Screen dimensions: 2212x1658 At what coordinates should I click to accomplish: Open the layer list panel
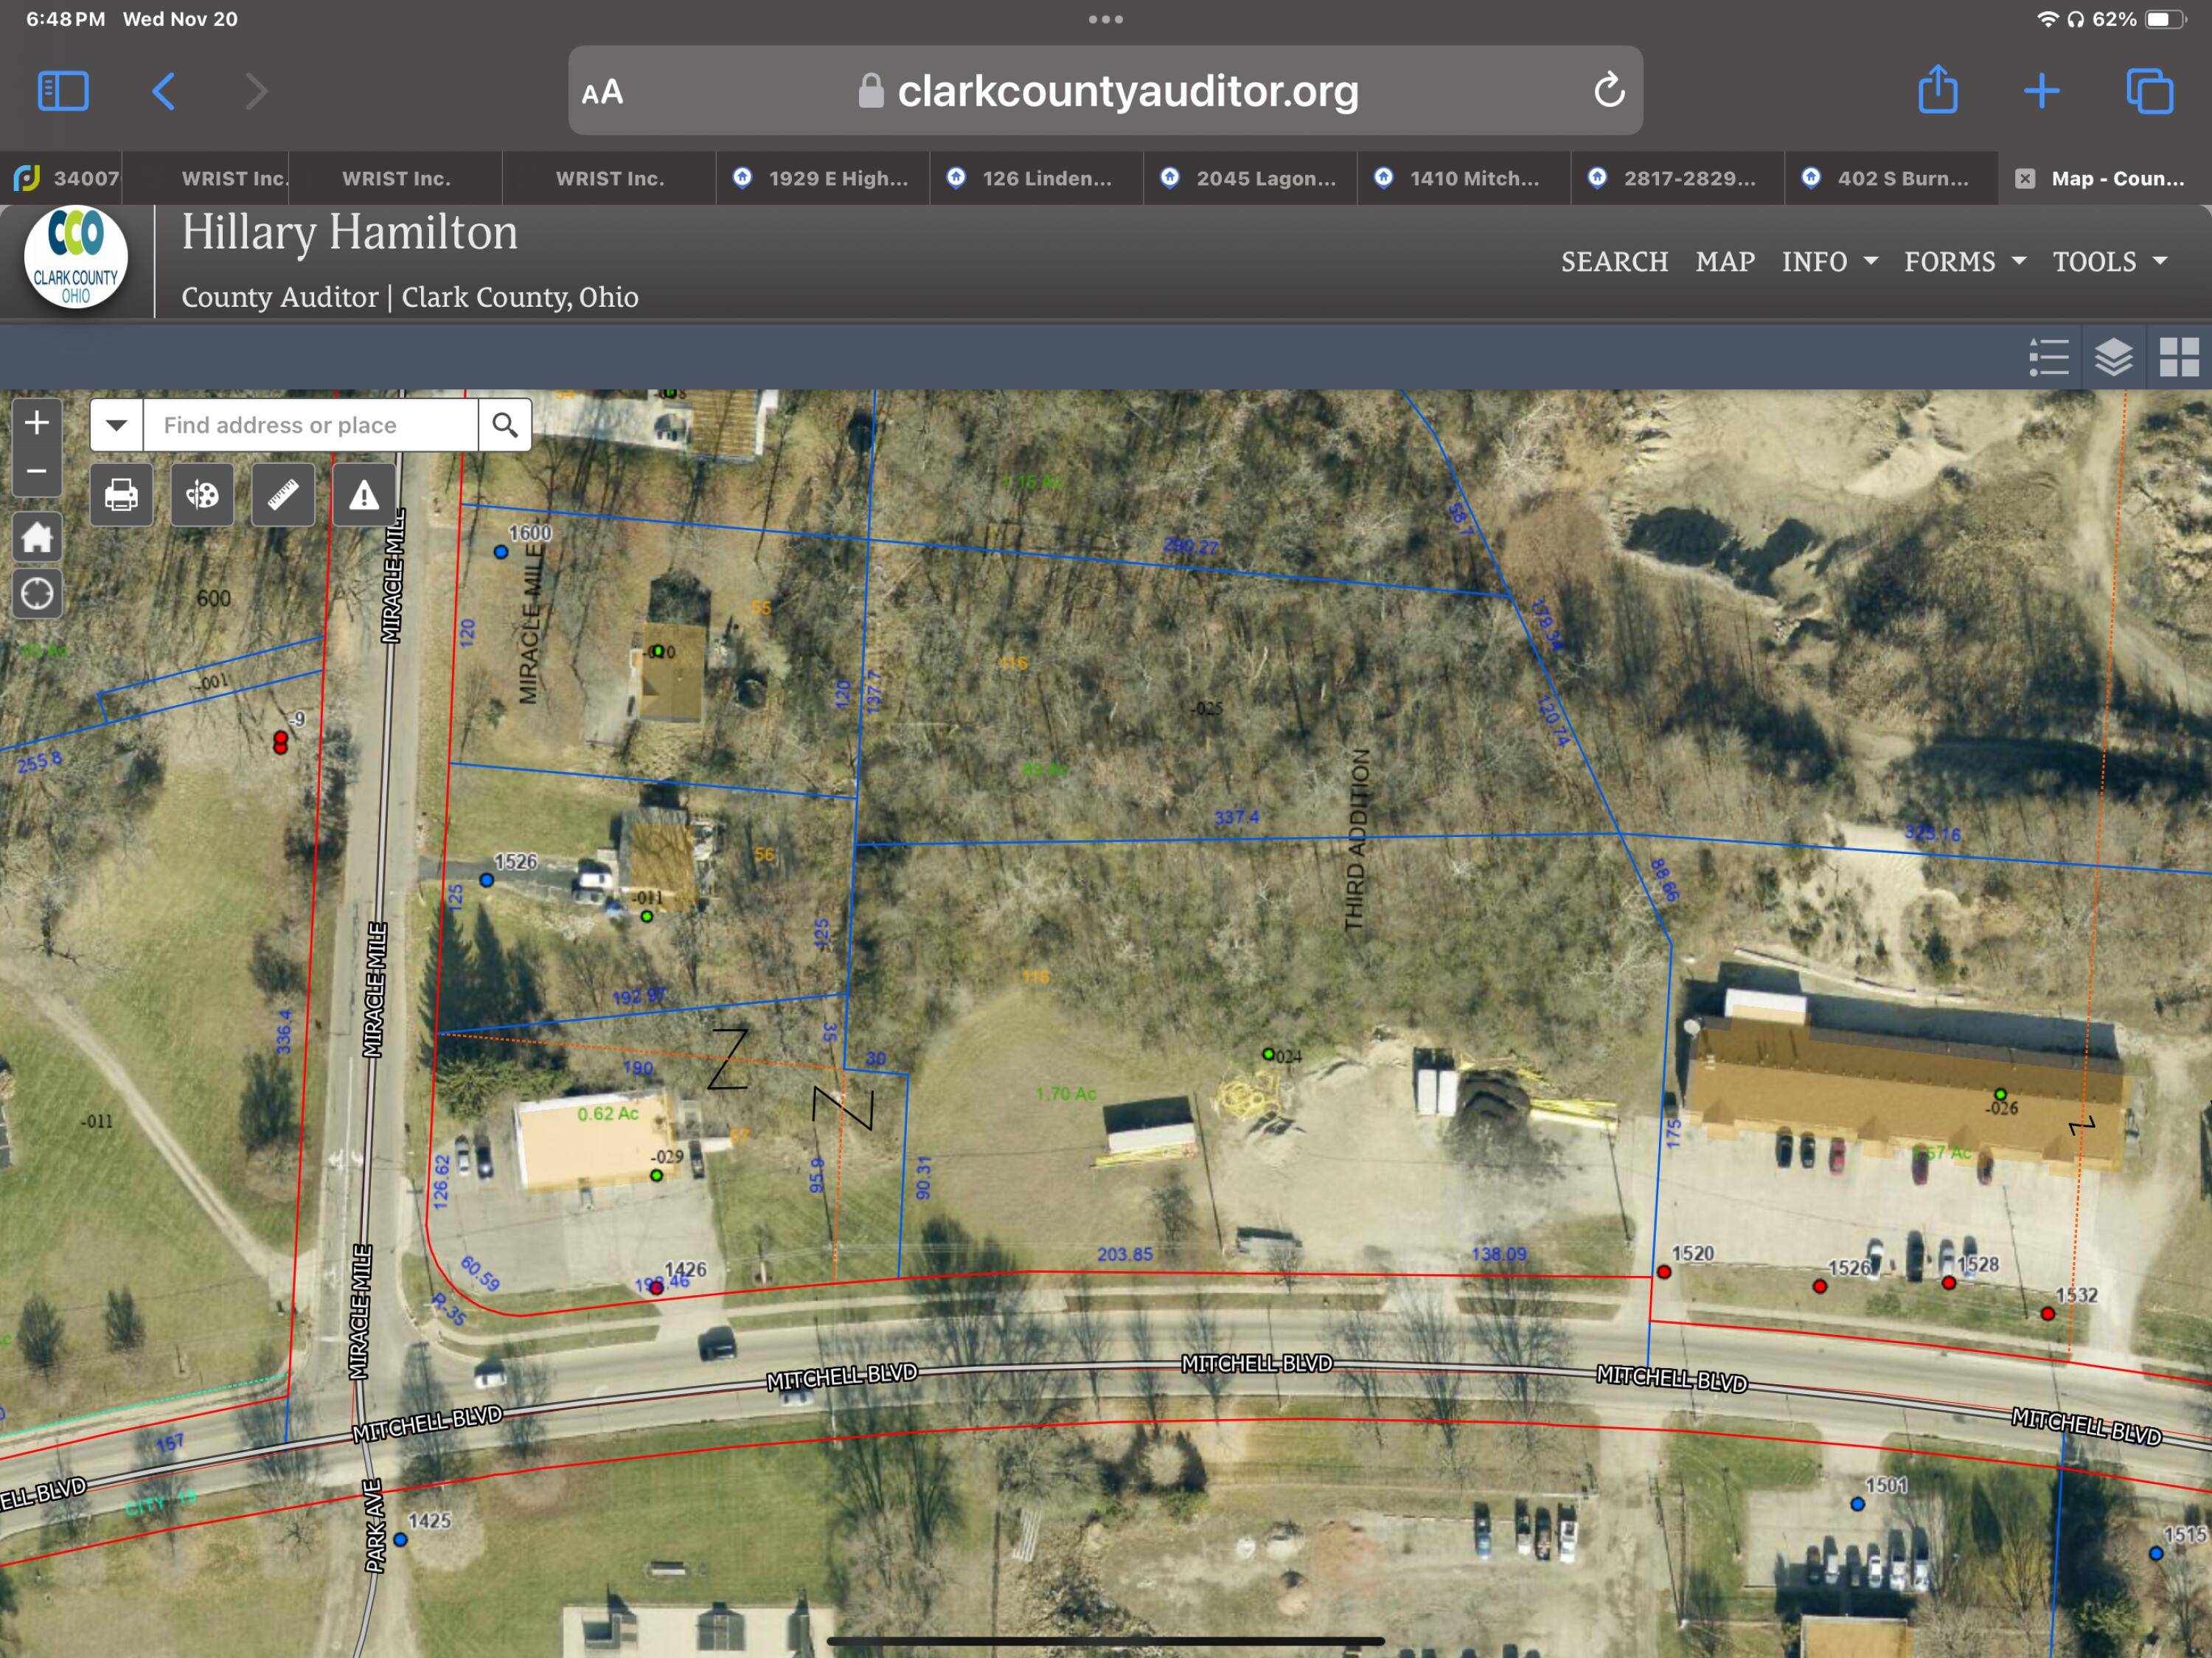2114,357
